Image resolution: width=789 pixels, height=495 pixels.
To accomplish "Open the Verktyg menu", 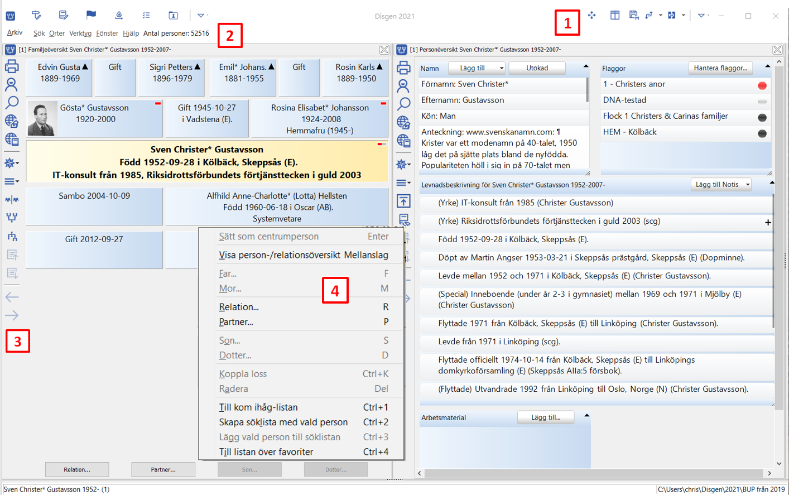I will click(x=80, y=33).
